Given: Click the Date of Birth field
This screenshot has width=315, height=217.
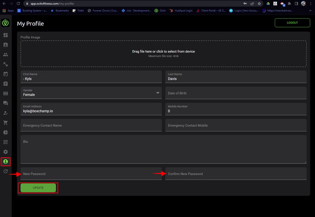Looking at the screenshot, I should click(236, 93).
